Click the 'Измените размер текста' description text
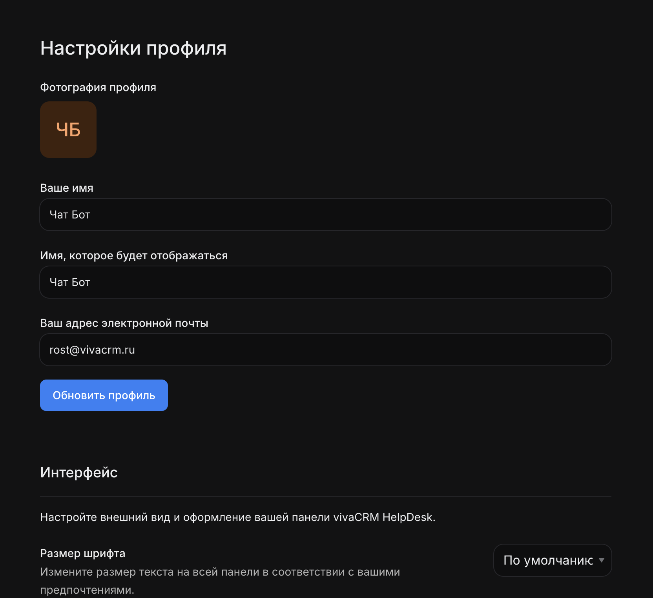This screenshot has width=653, height=598. pyautogui.click(x=220, y=572)
